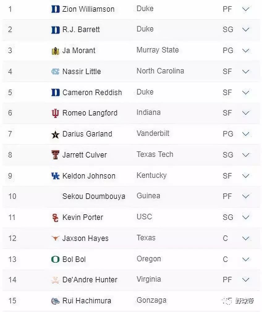The height and width of the screenshot is (312, 262).
Task: Click the Gonzaga logo beside Rui Hachimura
Action: tap(55, 301)
